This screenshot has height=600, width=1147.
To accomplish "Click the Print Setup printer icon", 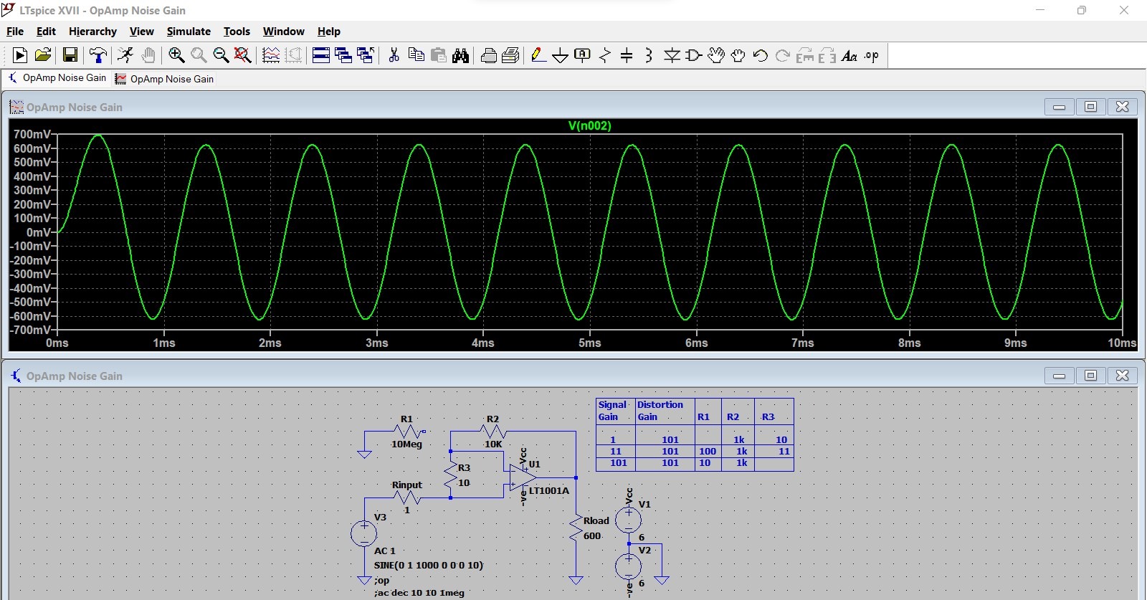I will click(x=489, y=55).
